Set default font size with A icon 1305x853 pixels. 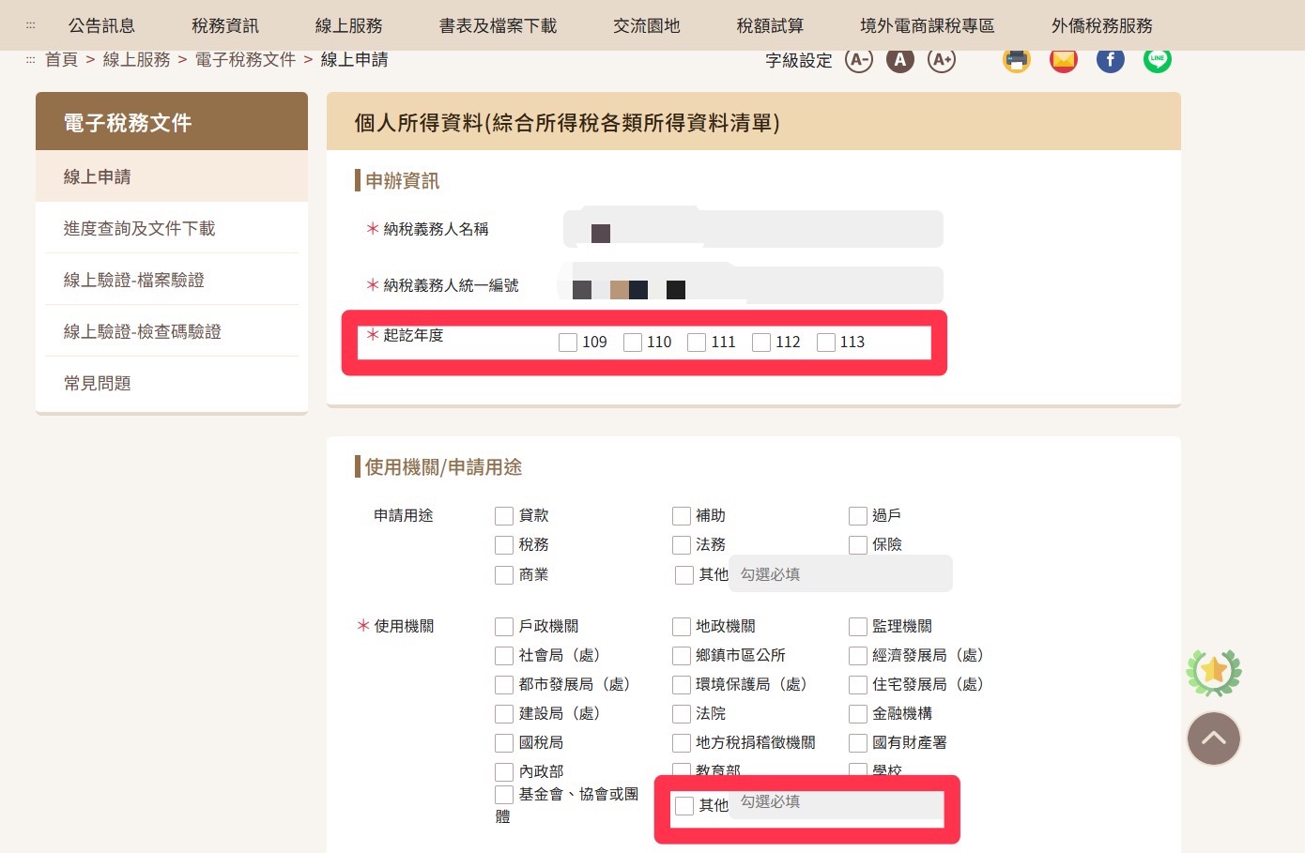[899, 60]
